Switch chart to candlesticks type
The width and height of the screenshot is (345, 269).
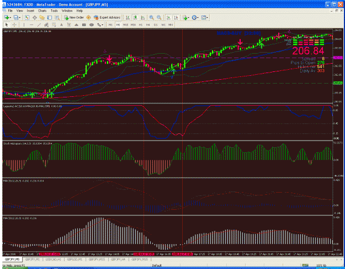[135, 17]
